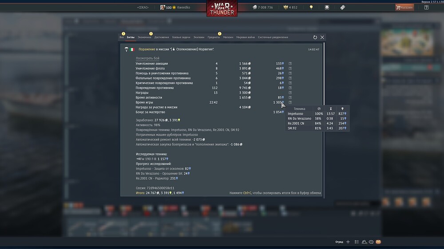Click the Награда за участие в миссии row
This screenshot has width=444, height=249.
click(194, 107)
